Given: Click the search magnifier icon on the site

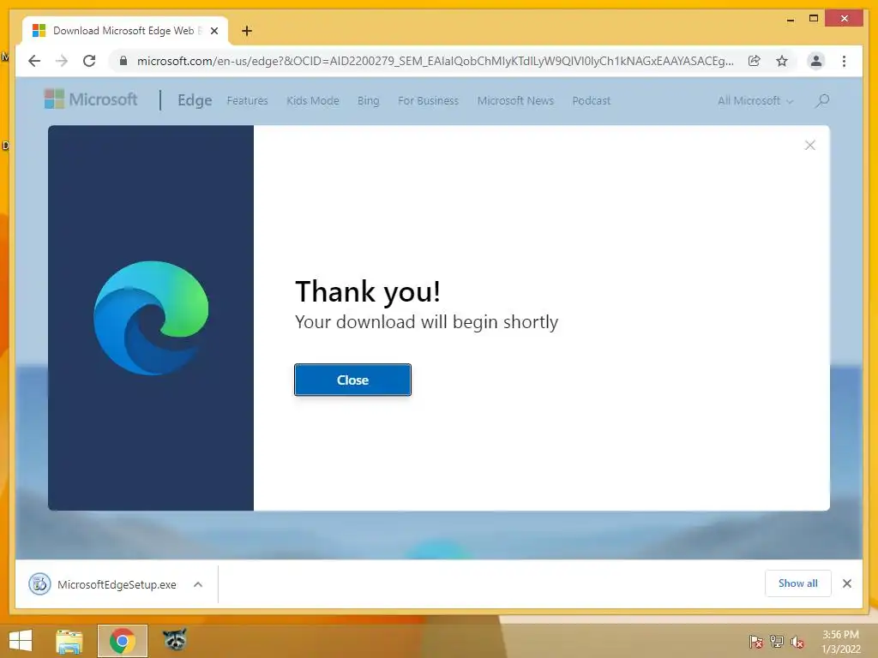Looking at the screenshot, I should 822,101.
